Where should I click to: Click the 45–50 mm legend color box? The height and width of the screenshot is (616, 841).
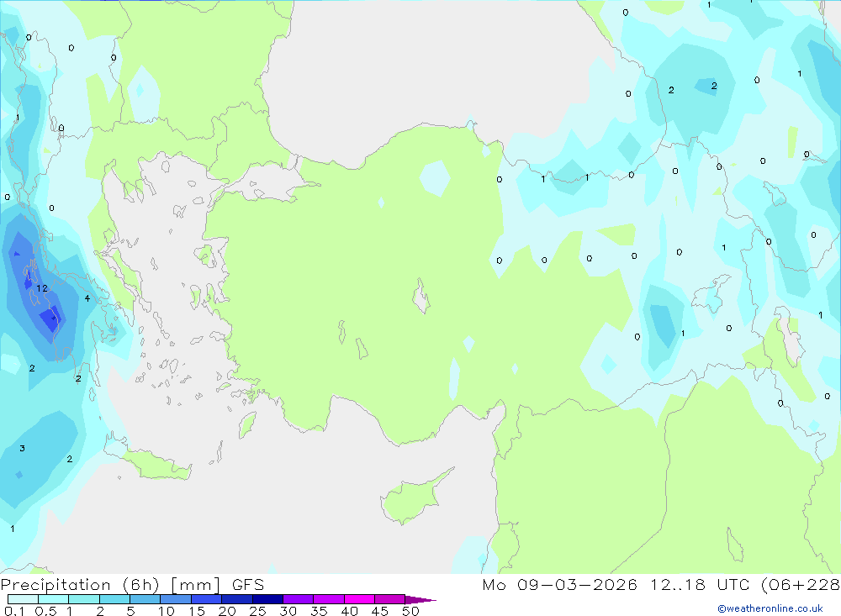(x=389, y=599)
